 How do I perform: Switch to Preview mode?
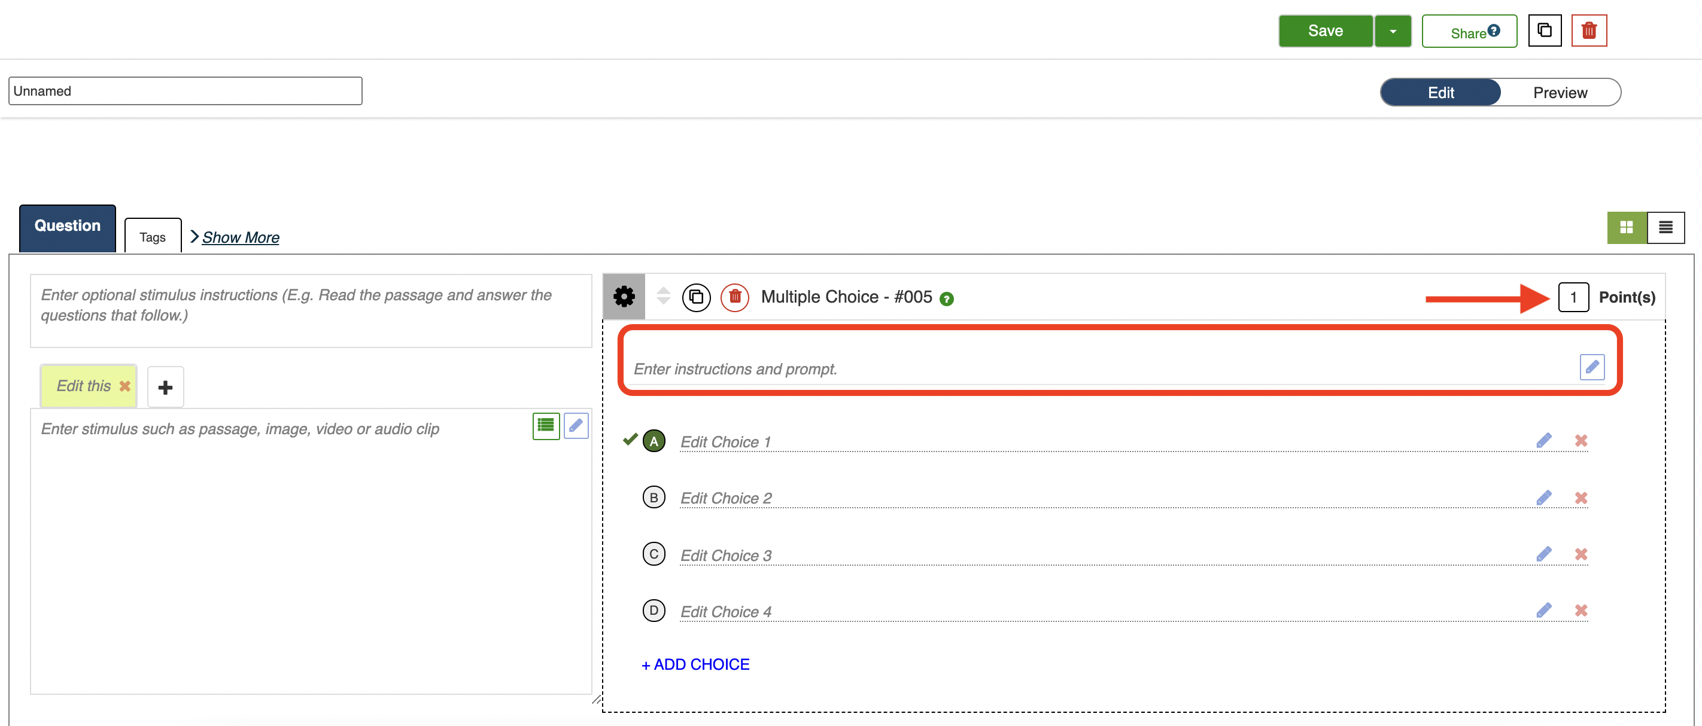point(1560,93)
